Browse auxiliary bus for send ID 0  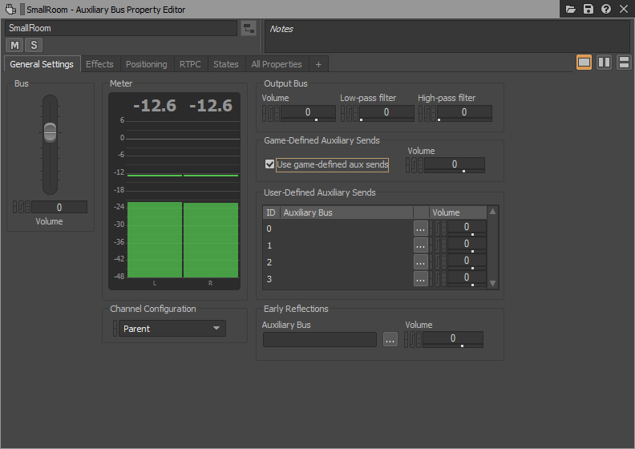[x=421, y=229]
